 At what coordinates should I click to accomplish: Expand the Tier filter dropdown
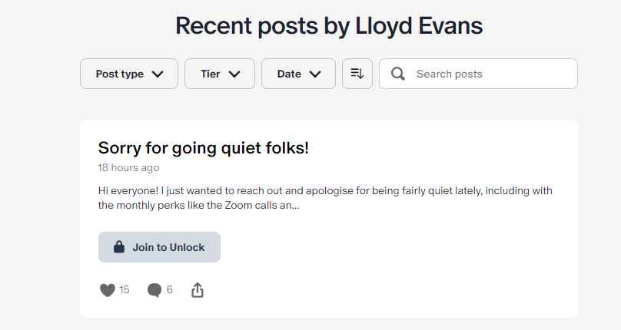point(220,74)
